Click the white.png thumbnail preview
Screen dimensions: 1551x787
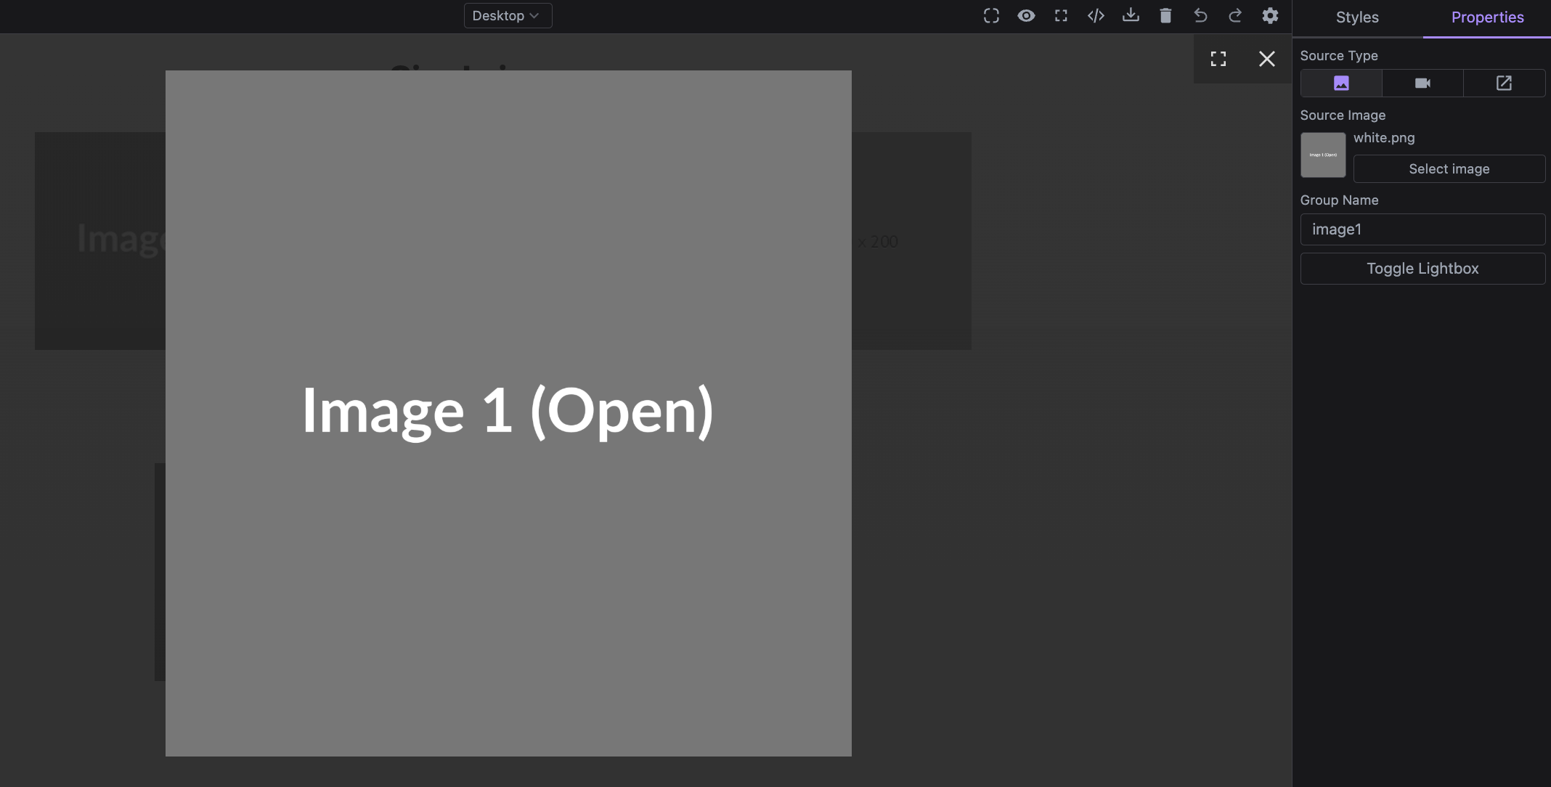point(1322,155)
